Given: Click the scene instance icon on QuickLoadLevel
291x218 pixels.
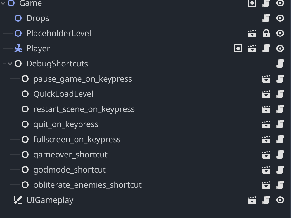Looking at the screenshot, I should pyautogui.click(x=266, y=94).
